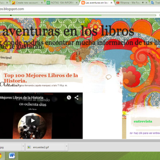
Task: Click the entrevista sidebar heading
Action: (143, 122)
